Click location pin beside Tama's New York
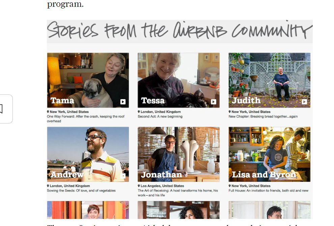The width and height of the screenshot is (334, 226). (x=48, y=112)
